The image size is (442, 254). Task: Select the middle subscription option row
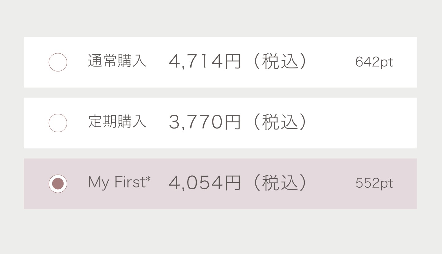(x=220, y=123)
